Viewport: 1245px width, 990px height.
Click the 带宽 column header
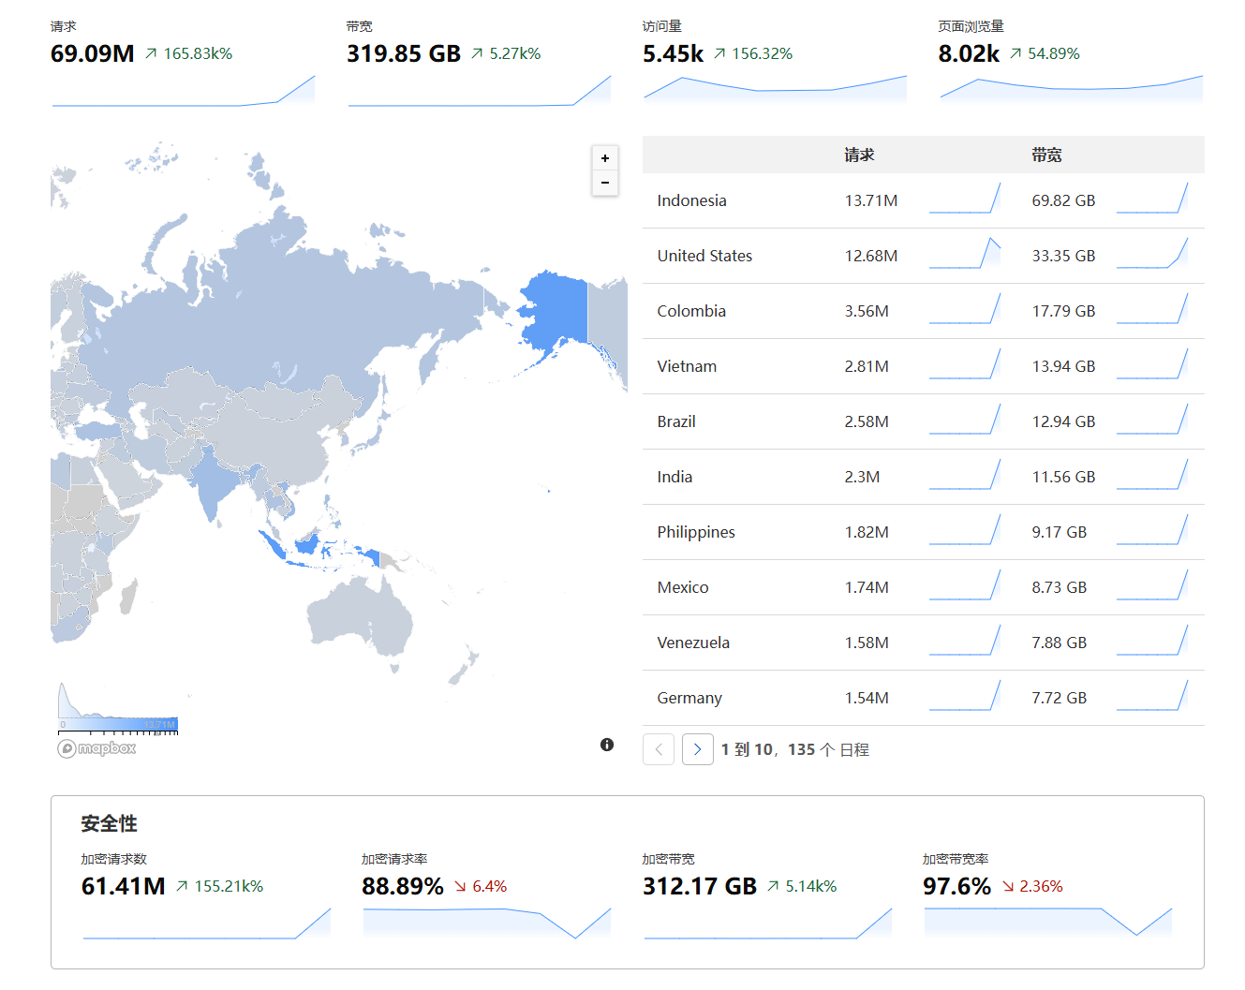(x=1046, y=155)
